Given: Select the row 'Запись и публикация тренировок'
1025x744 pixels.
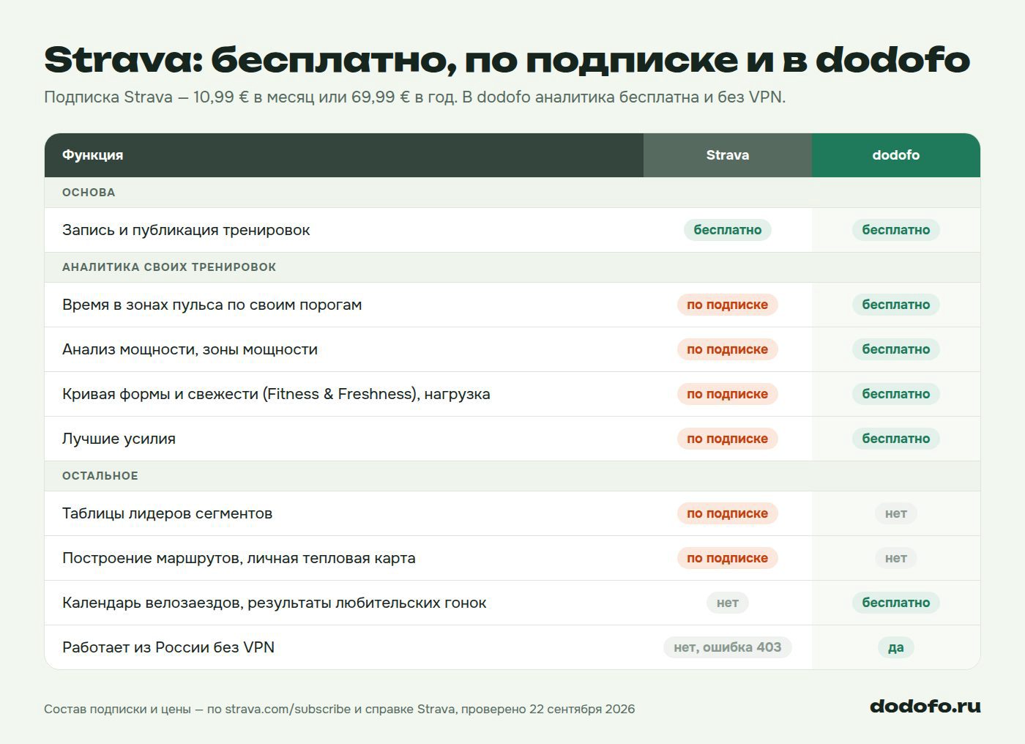Looking at the screenshot, I should (512, 230).
